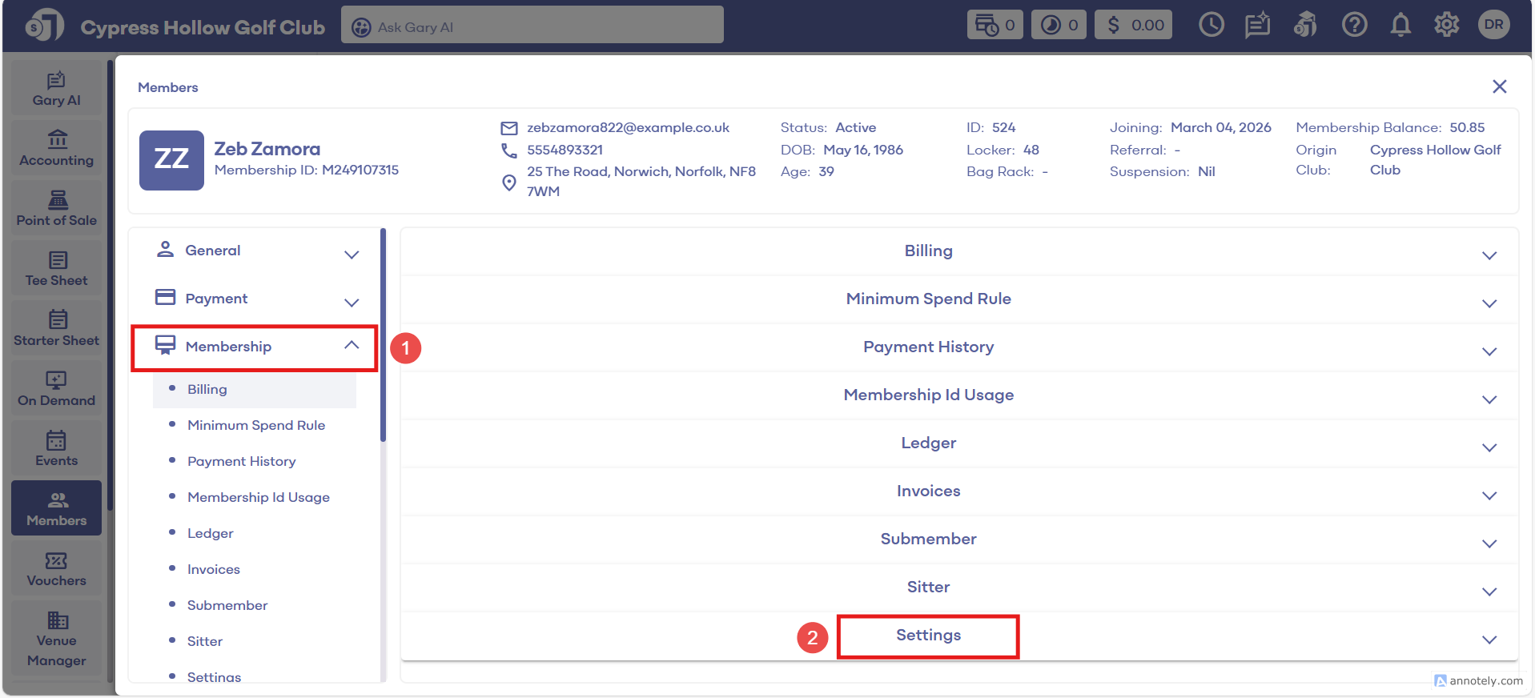1535x698 pixels.
Task: Select Payment History in the sidebar
Action: (x=241, y=461)
